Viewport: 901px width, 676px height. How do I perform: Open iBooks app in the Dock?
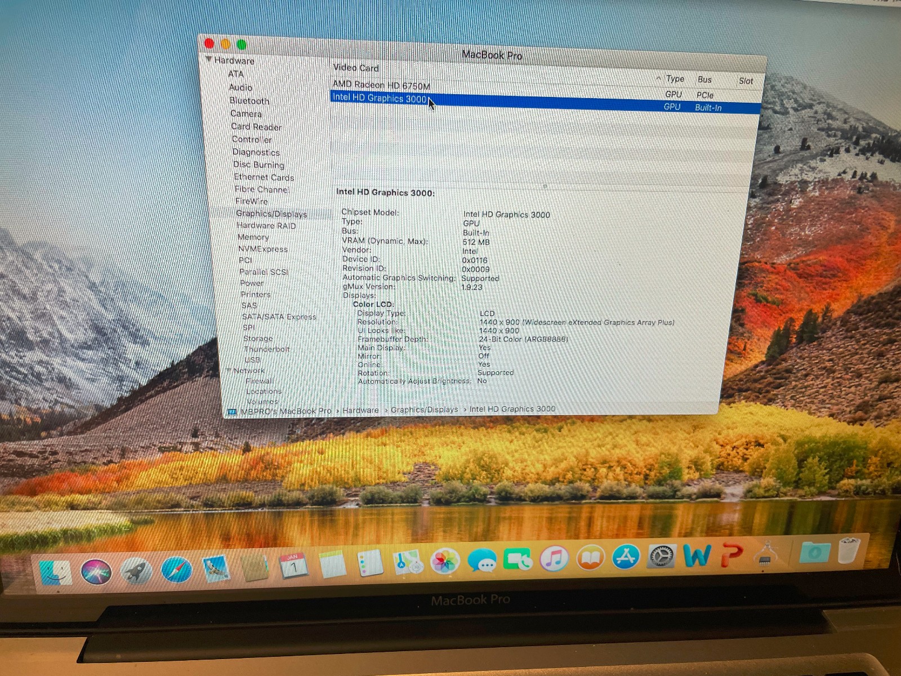[x=590, y=558]
